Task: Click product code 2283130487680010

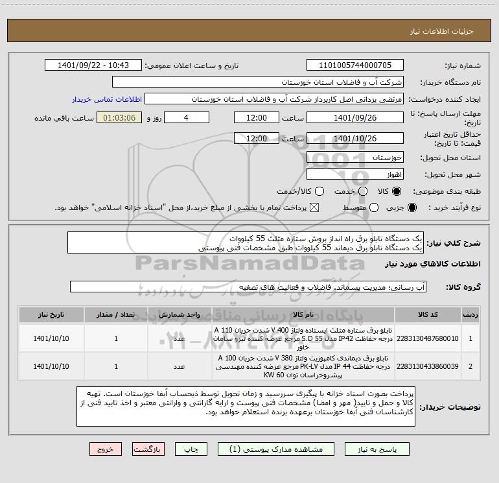Action: click(428, 338)
